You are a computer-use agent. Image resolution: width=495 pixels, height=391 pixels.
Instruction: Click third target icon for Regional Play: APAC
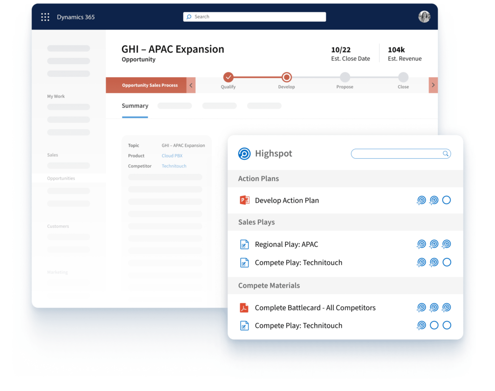point(446,244)
